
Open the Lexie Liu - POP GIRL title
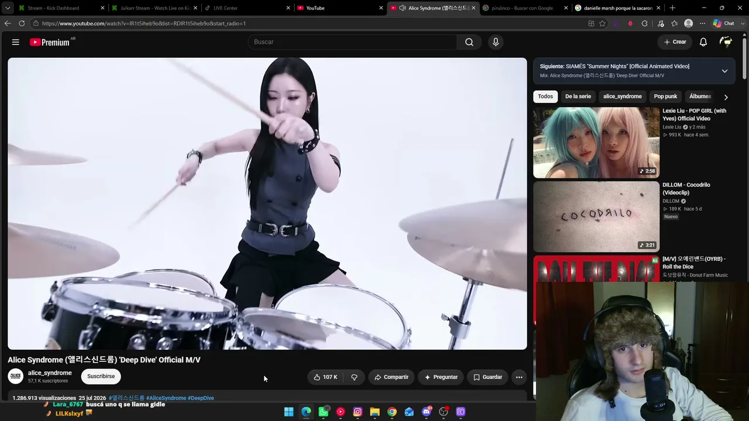(695, 115)
